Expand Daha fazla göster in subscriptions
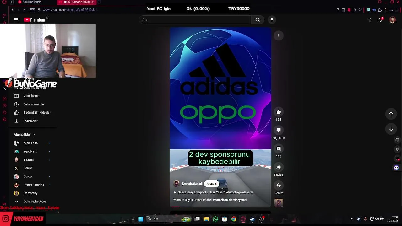The height and width of the screenshot is (226, 402). pos(31,202)
